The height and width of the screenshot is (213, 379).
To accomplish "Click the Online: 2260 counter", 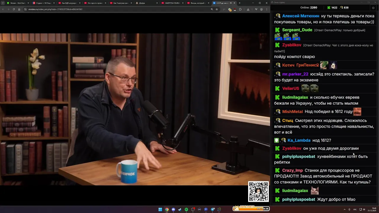I will point(309,8).
